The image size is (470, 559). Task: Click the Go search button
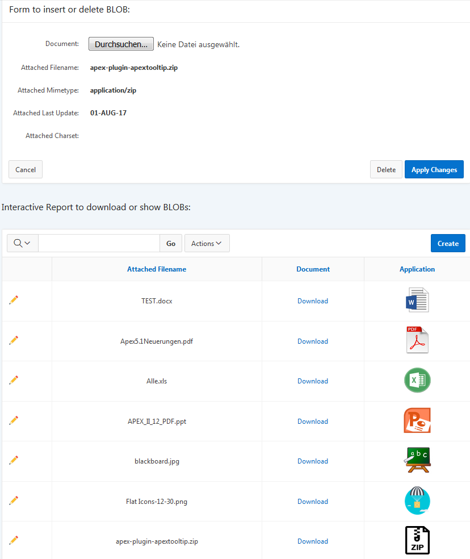[x=171, y=243]
